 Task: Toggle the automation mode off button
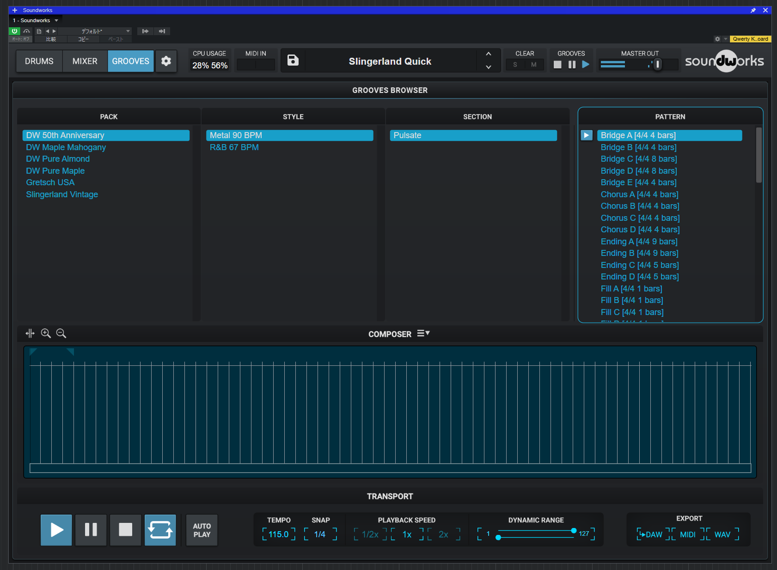20,39
